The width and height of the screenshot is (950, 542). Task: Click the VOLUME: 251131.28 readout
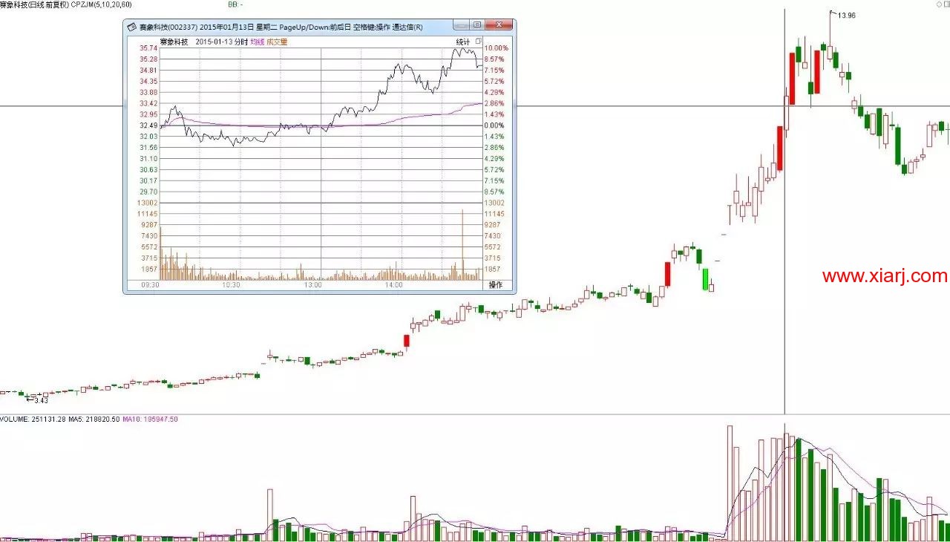coord(33,419)
